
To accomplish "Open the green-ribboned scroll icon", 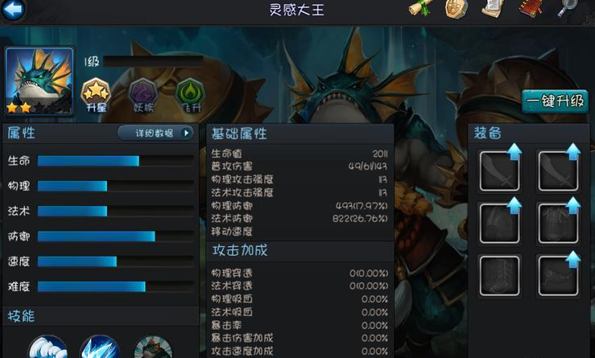I will pos(420,7).
